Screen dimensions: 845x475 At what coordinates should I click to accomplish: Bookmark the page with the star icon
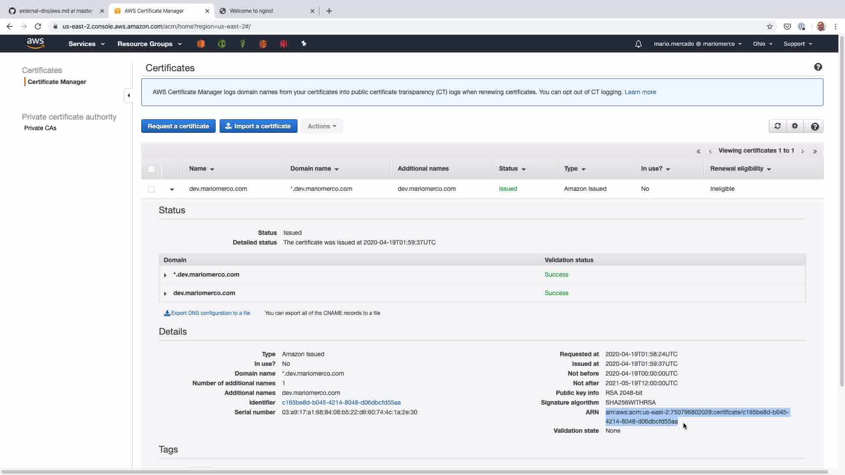click(x=770, y=26)
